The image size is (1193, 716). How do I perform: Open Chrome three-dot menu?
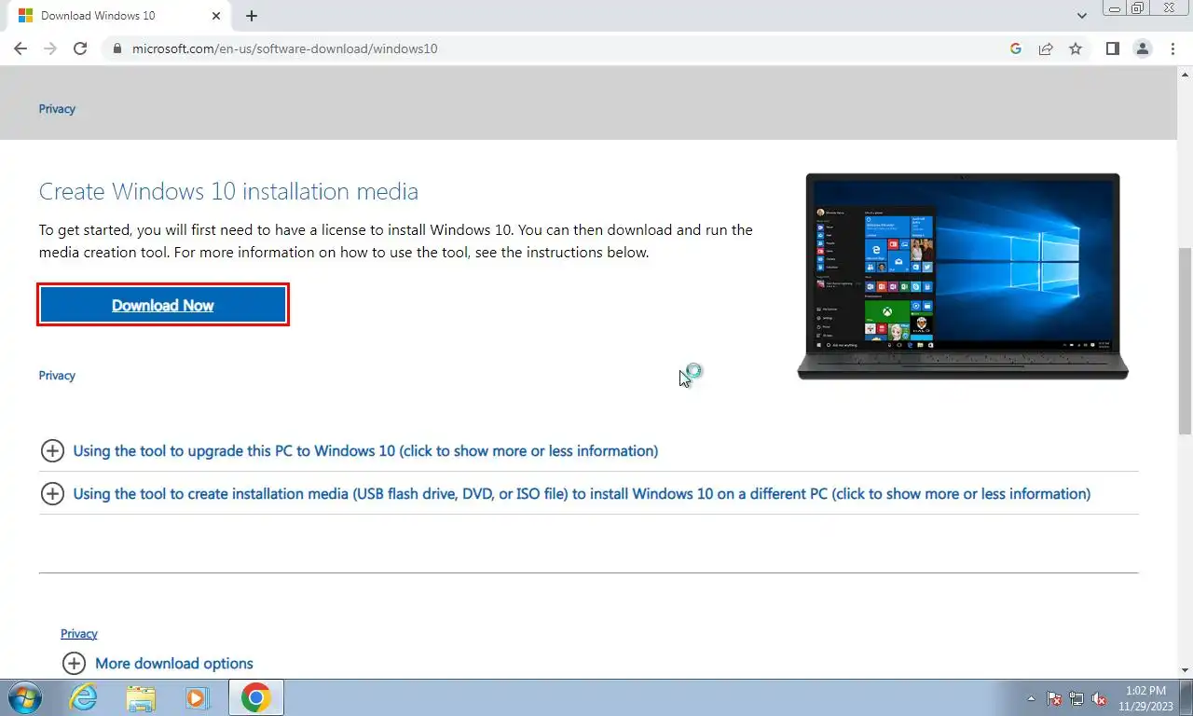tap(1172, 48)
